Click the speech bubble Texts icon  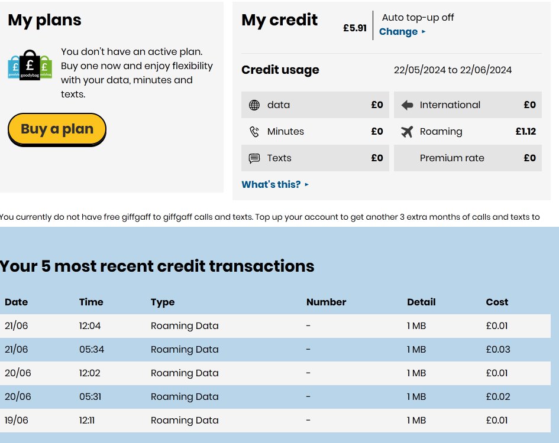point(254,158)
